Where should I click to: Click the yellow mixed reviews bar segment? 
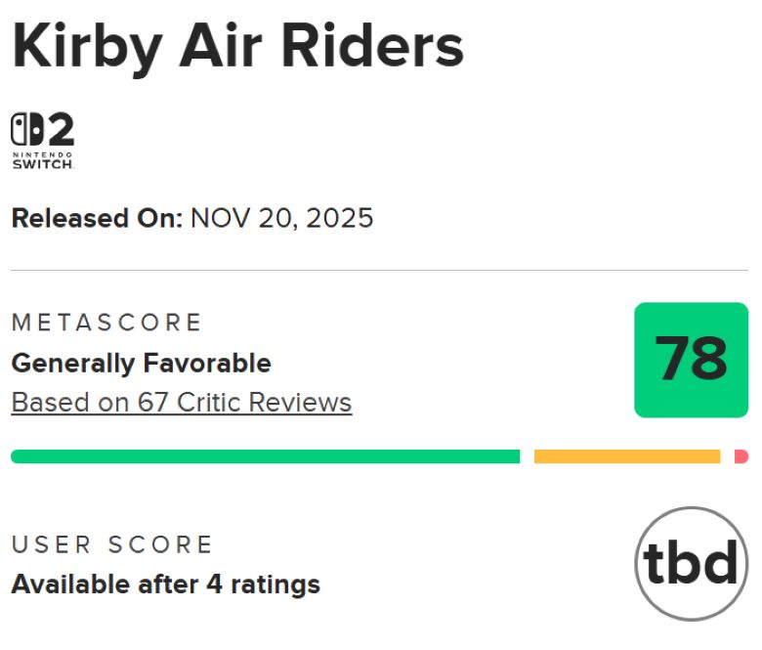[626, 456]
